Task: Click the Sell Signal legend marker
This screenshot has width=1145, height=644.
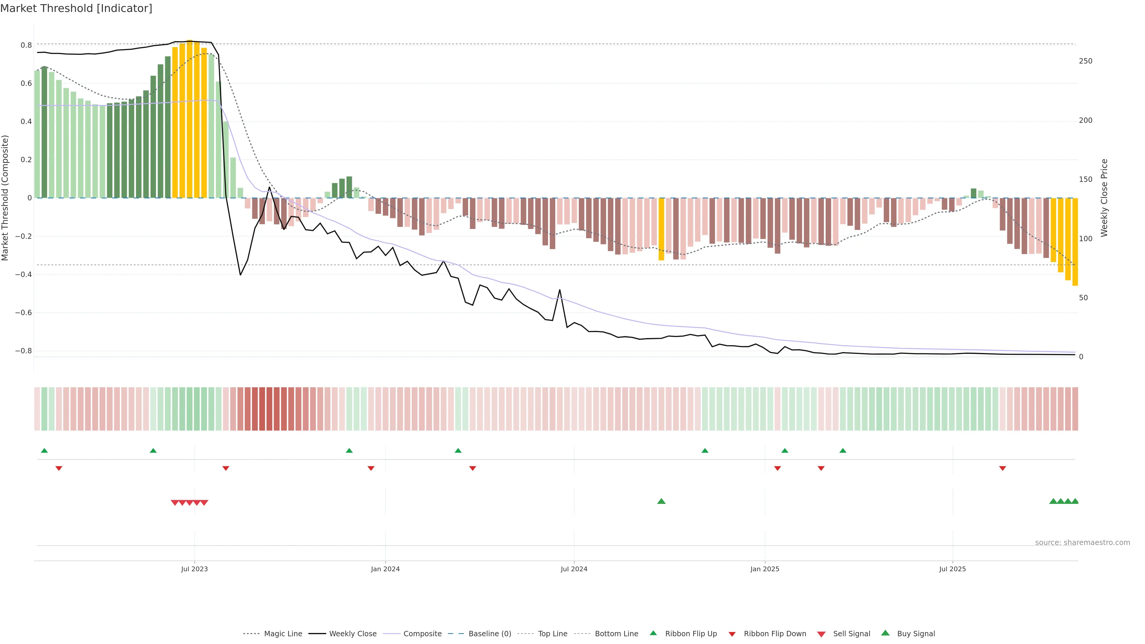Action: pyautogui.click(x=821, y=634)
